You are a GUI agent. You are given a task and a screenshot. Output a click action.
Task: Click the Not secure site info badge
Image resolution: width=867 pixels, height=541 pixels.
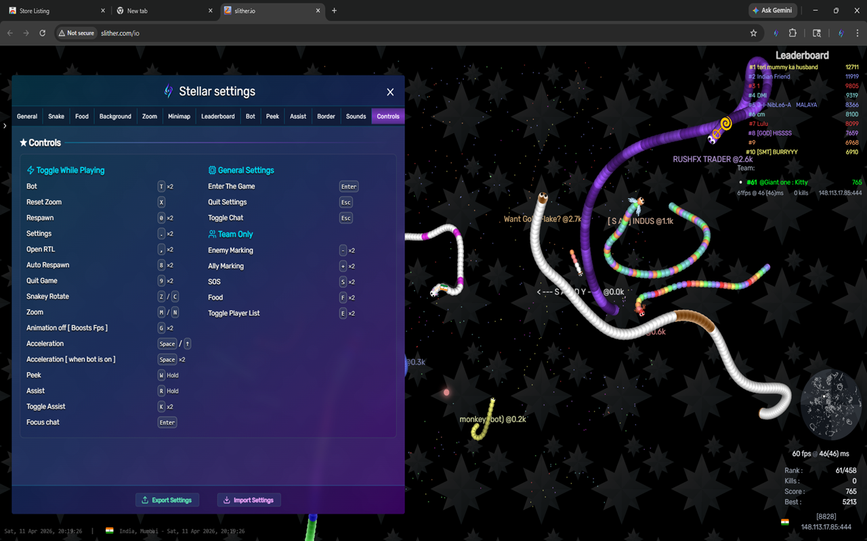coord(76,32)
